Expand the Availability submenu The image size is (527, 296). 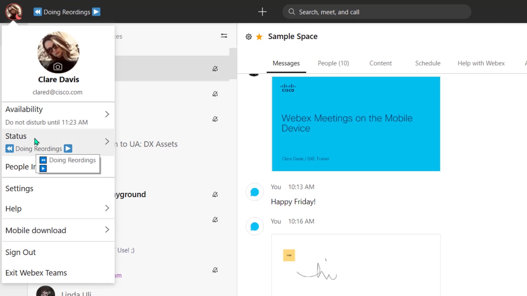[107, 114]
